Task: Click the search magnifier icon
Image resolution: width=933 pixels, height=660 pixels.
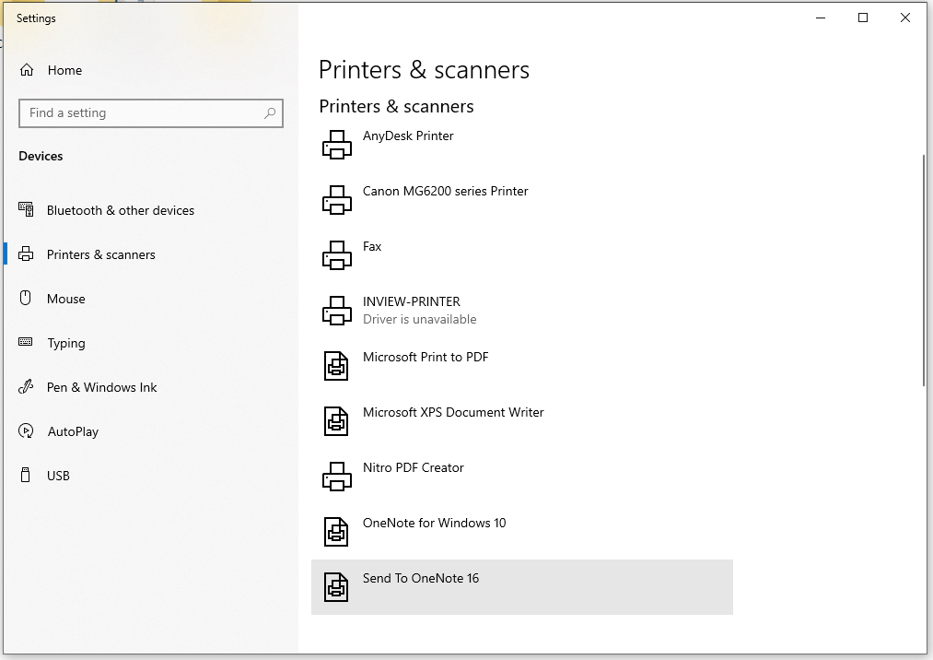Action: tap(270, 113)
